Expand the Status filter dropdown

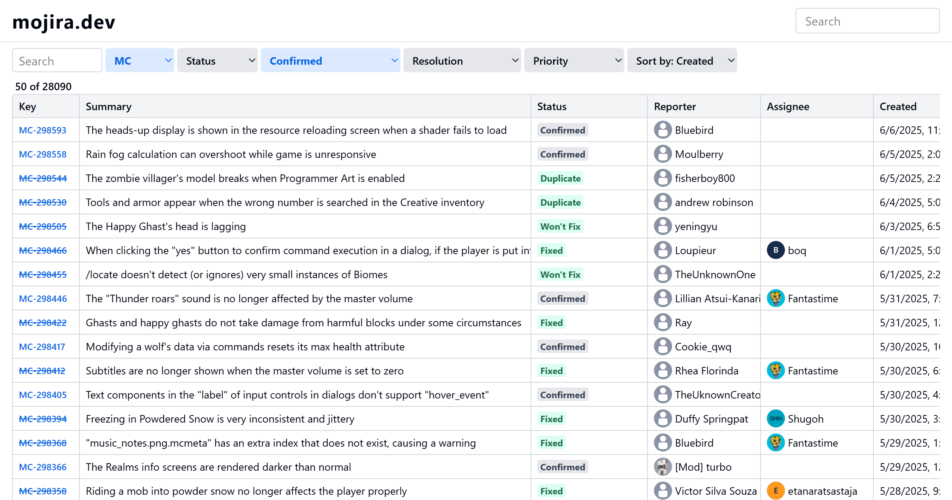coord(217,61)
